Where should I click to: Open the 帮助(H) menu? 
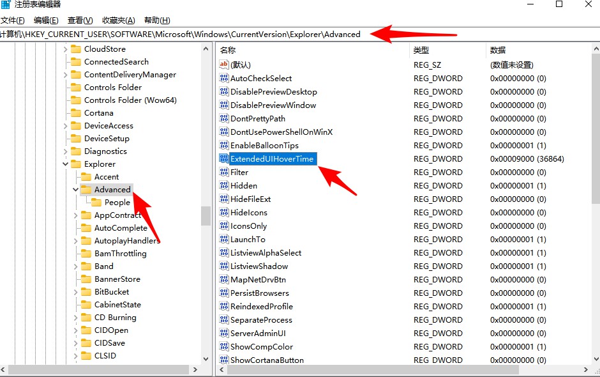pos(157,20)
